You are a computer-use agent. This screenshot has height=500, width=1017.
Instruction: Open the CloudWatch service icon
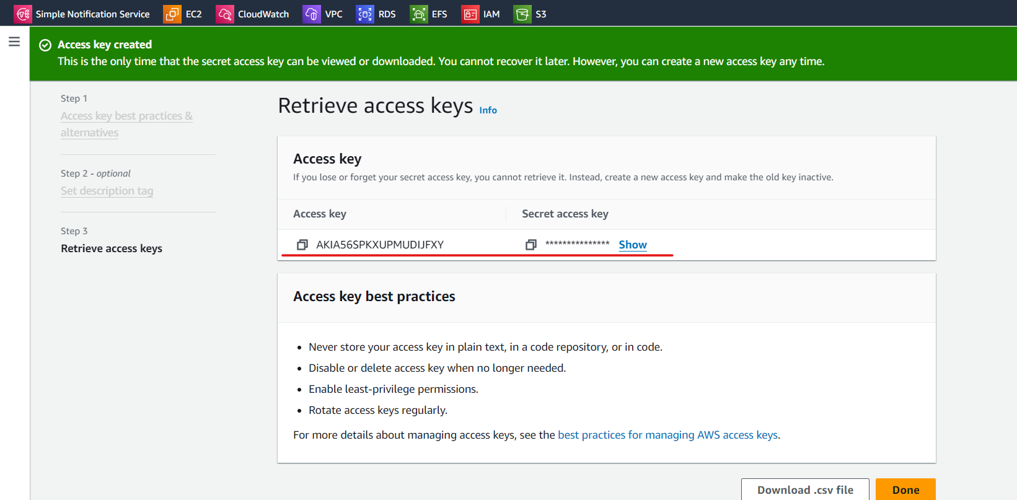[225, 14]
